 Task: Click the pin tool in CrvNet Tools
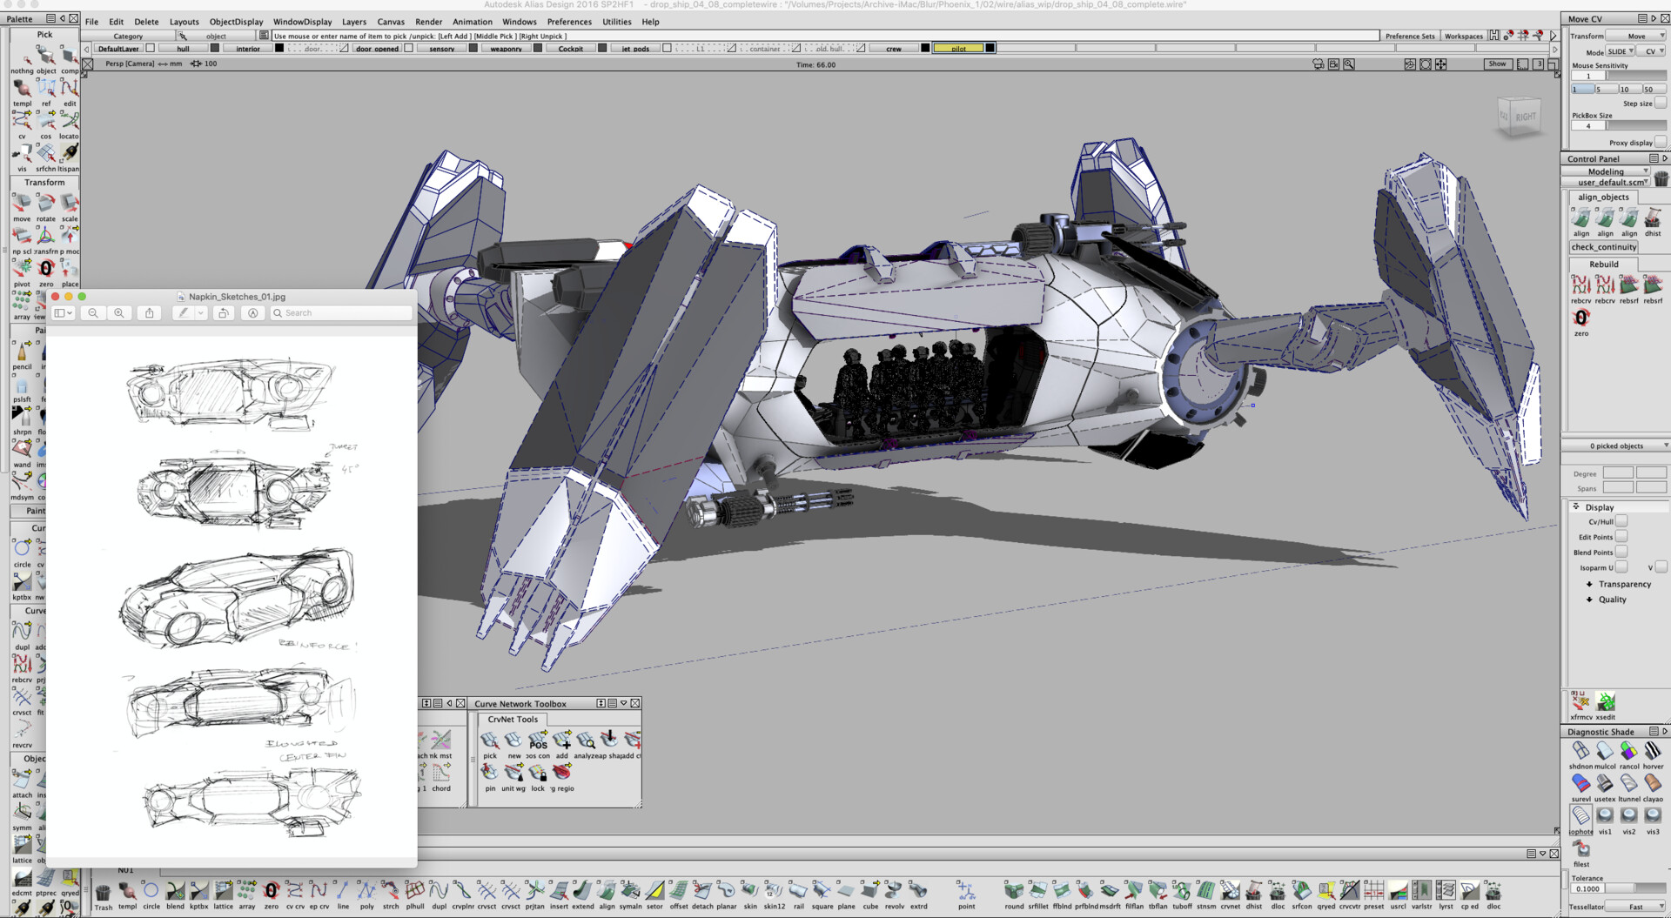pos(490,773)
